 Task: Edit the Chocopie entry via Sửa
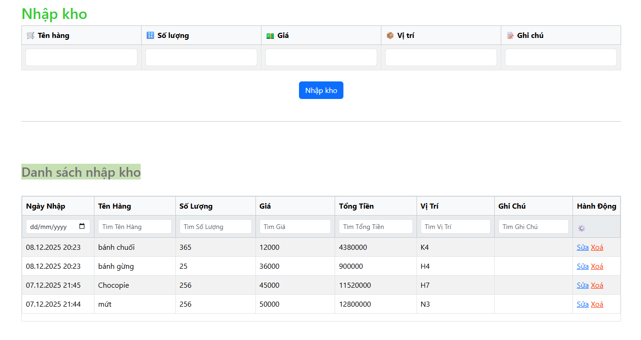coord(582,285)
